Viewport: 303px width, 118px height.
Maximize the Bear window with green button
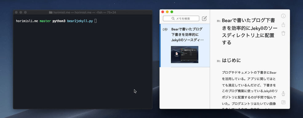click(x=172, y=12)
